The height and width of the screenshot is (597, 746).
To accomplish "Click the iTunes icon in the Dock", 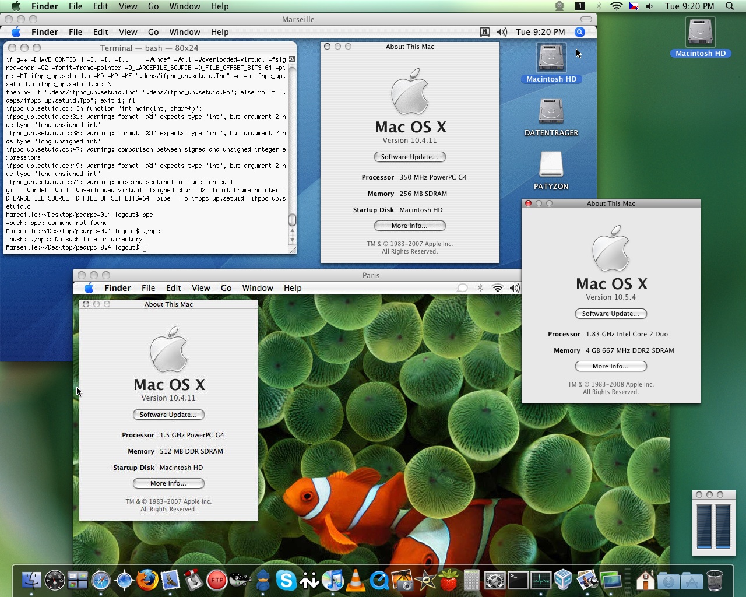I will 333,580.
